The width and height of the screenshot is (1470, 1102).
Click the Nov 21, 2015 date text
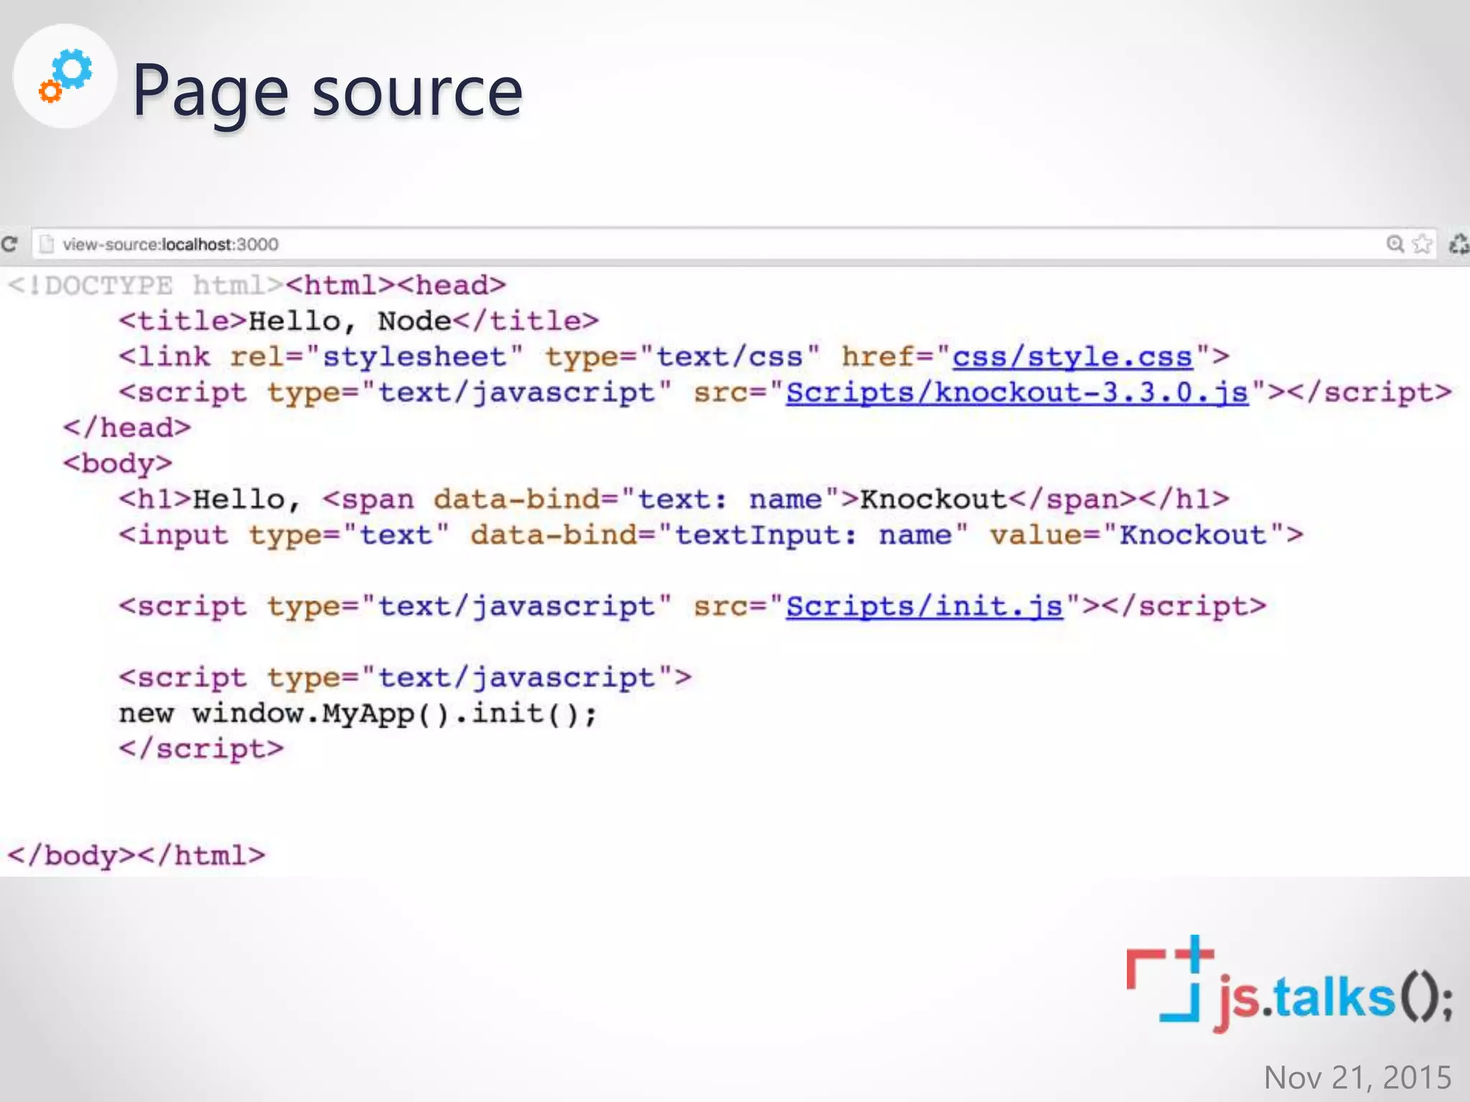(1357, 1077)
